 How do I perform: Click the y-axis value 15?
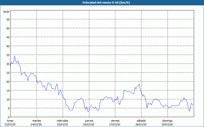tap(8, 91)
